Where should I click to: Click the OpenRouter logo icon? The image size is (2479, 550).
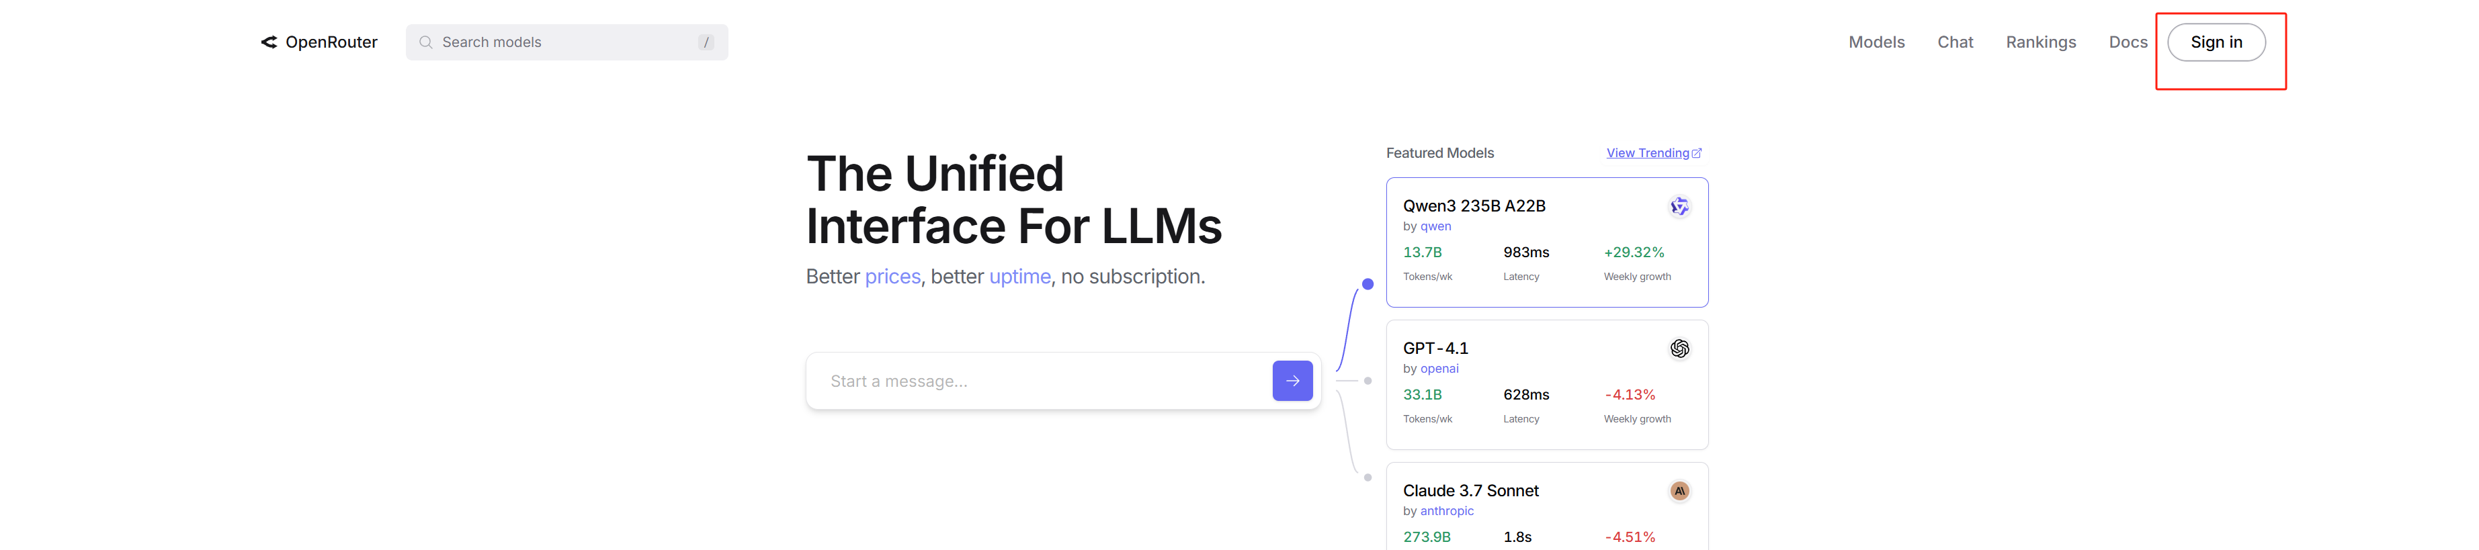269,42
